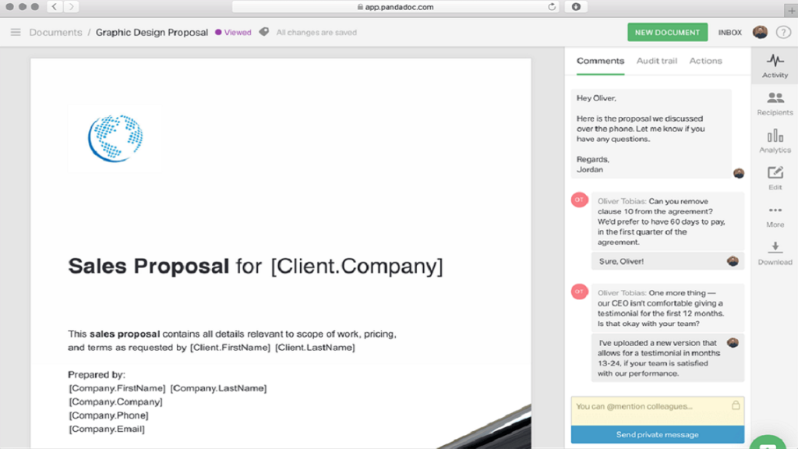Click the NEW DOCUMENT button
Viewport: 798px width, 449px height.
coord(667,32)
